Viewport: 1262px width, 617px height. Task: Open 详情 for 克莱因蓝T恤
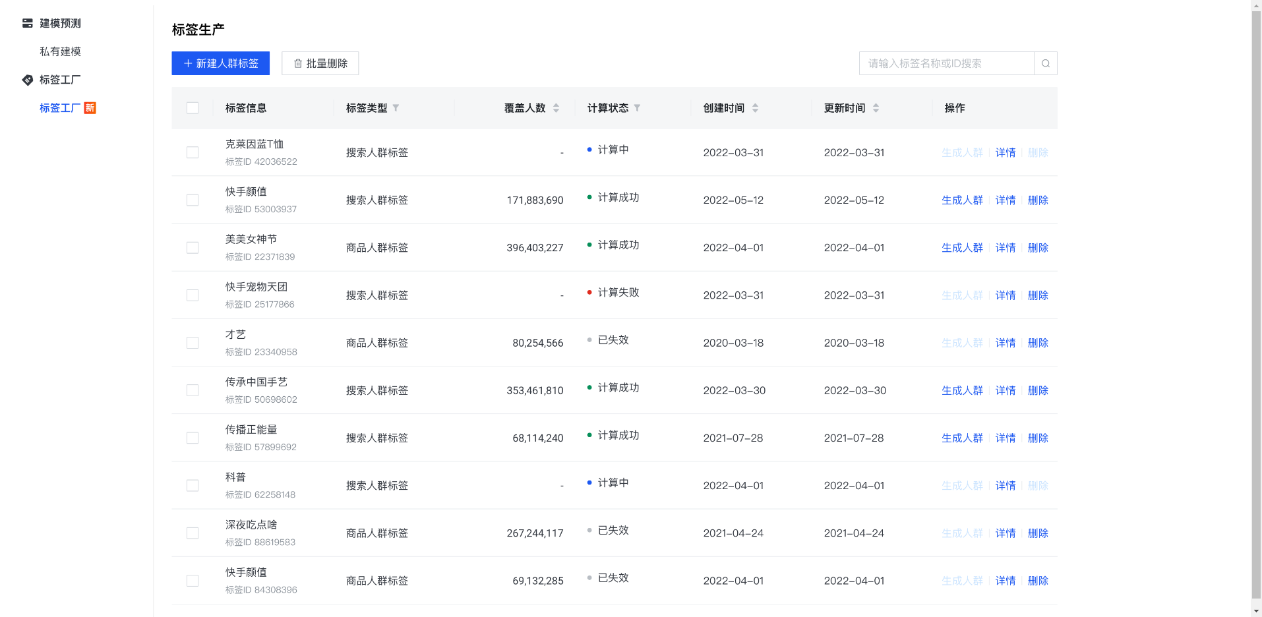(1006, 153)
